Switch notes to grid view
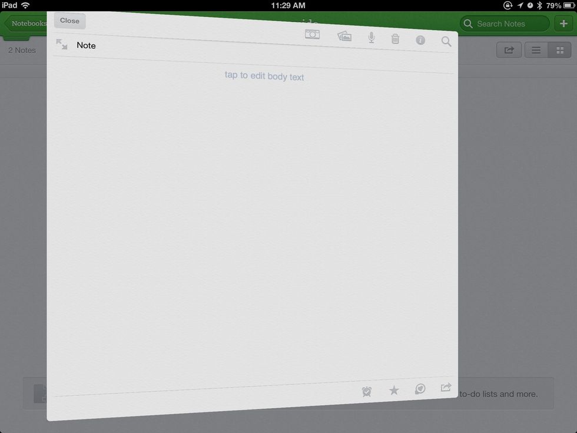This screenshot has width=577, height=433. [560, 49]
